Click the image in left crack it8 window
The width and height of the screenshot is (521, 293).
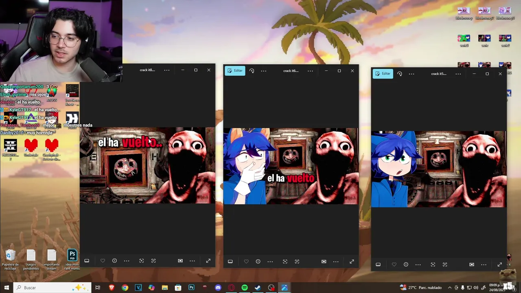click(147, 166)
